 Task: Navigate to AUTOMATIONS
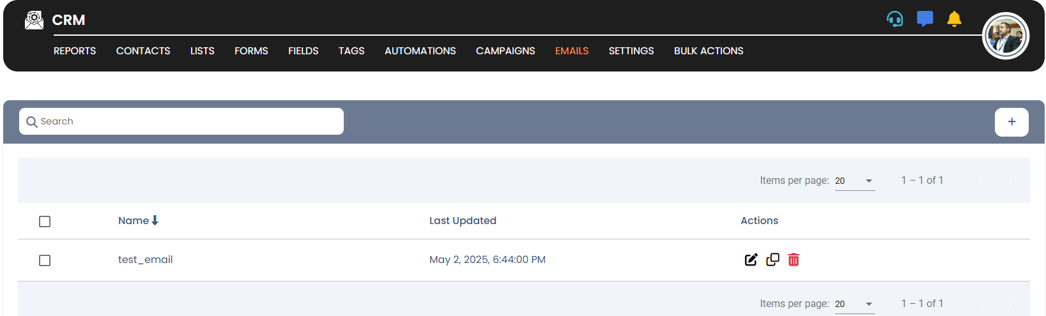420,51
